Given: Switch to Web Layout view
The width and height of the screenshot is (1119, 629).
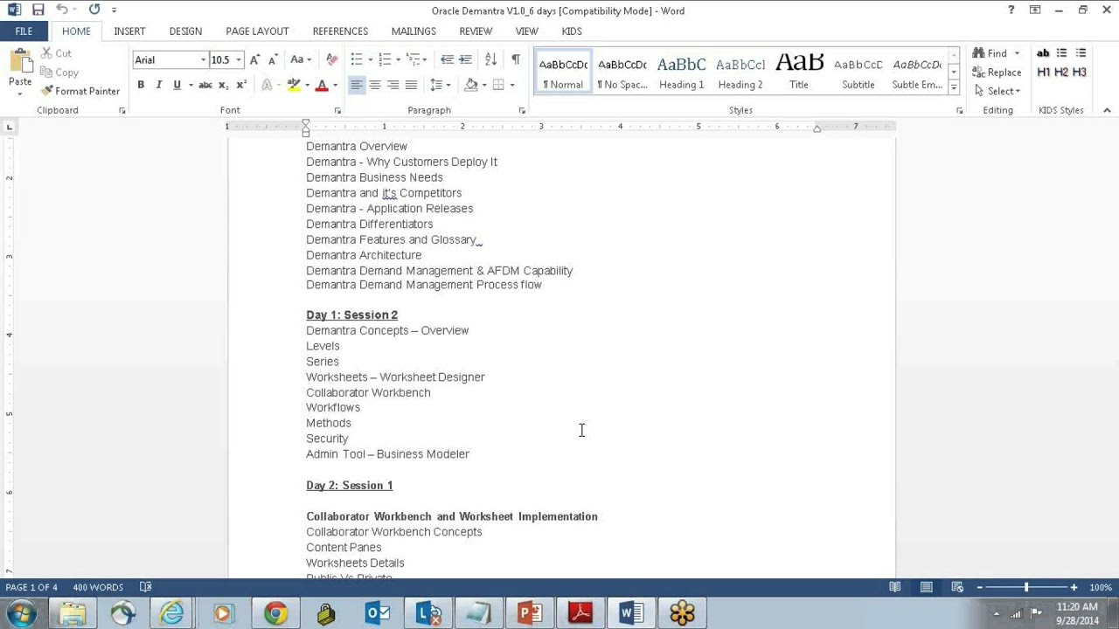Looking at the screenshot, I should (957, 587).
